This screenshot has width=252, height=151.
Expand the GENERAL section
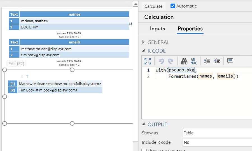tap(144, 42)
